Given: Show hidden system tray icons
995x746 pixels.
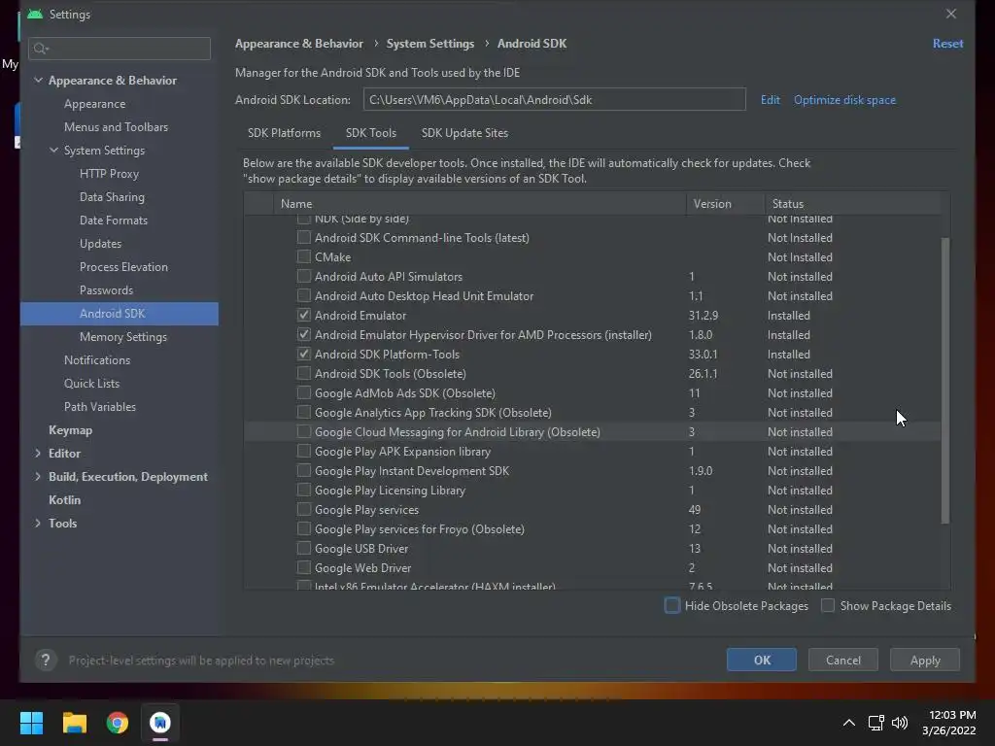Looking at the screenshot, I should coord(848,723).
